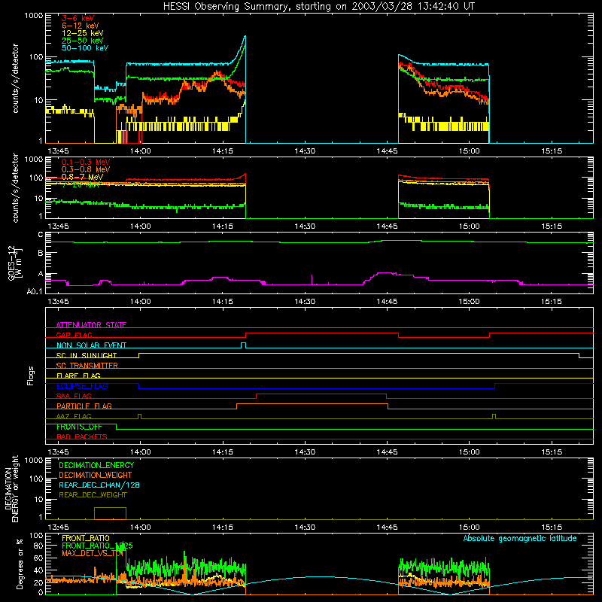Click the FRONT_RATIO_1225 legend label
Screen dimensions: 602x602
point(97,546)
